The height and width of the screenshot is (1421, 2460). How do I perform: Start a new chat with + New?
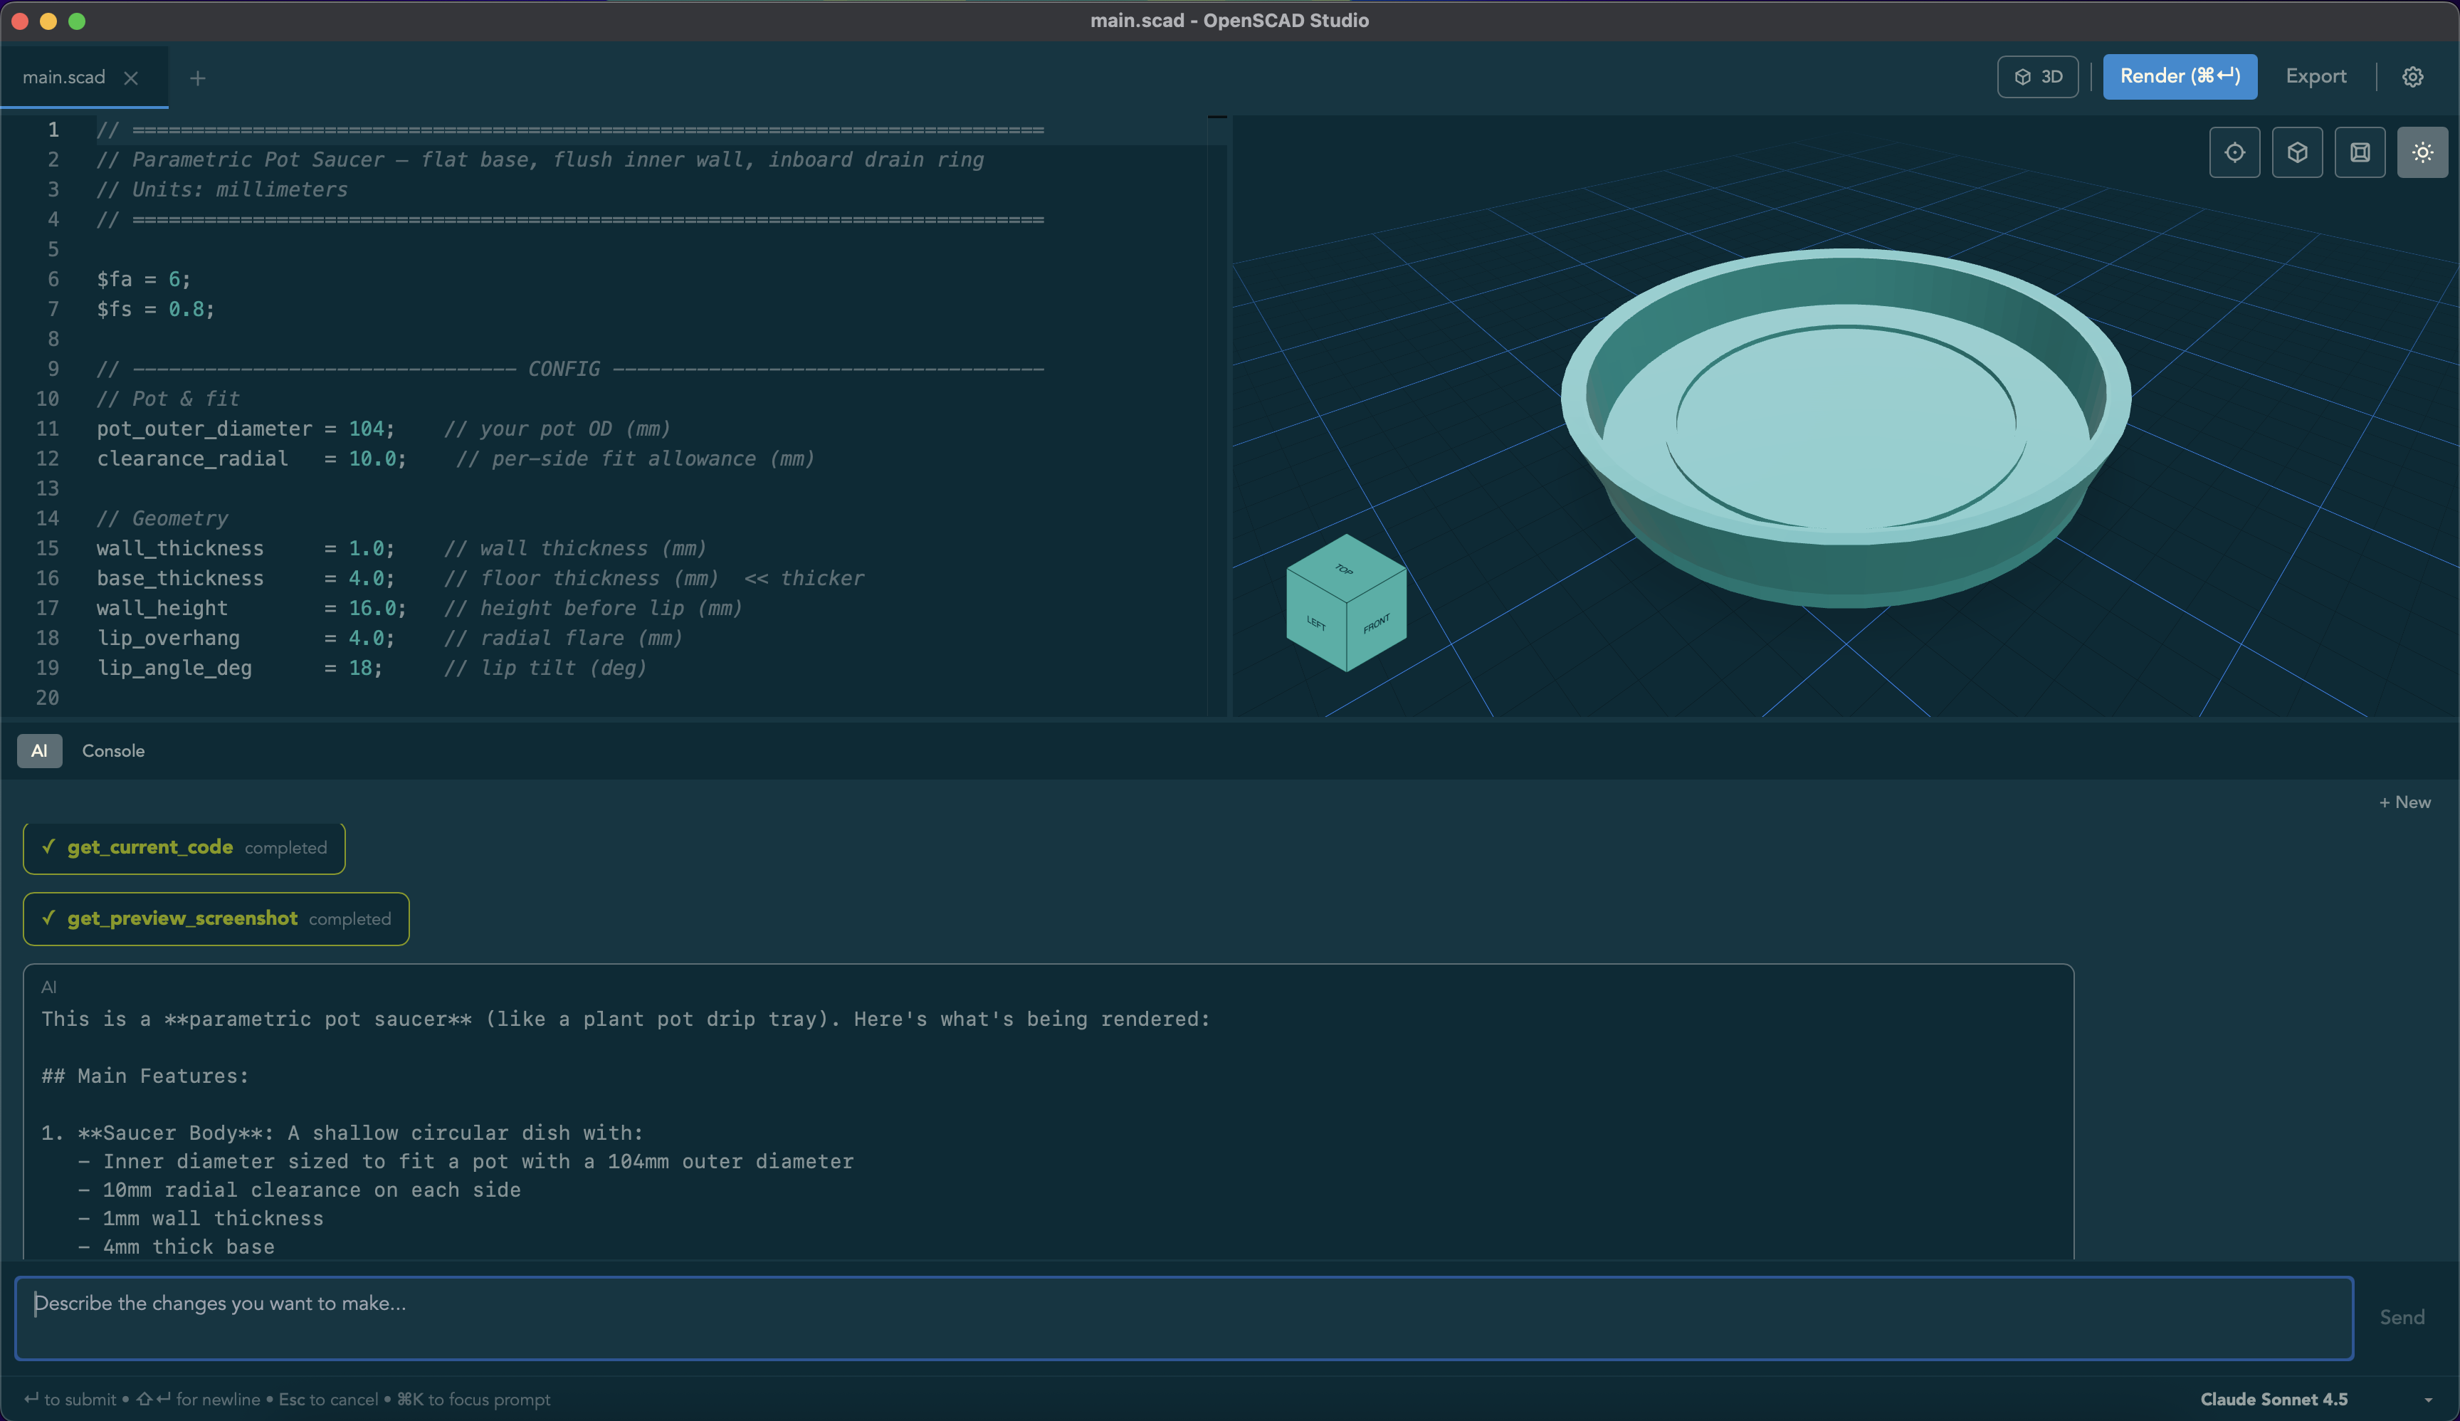point(2404,802)
